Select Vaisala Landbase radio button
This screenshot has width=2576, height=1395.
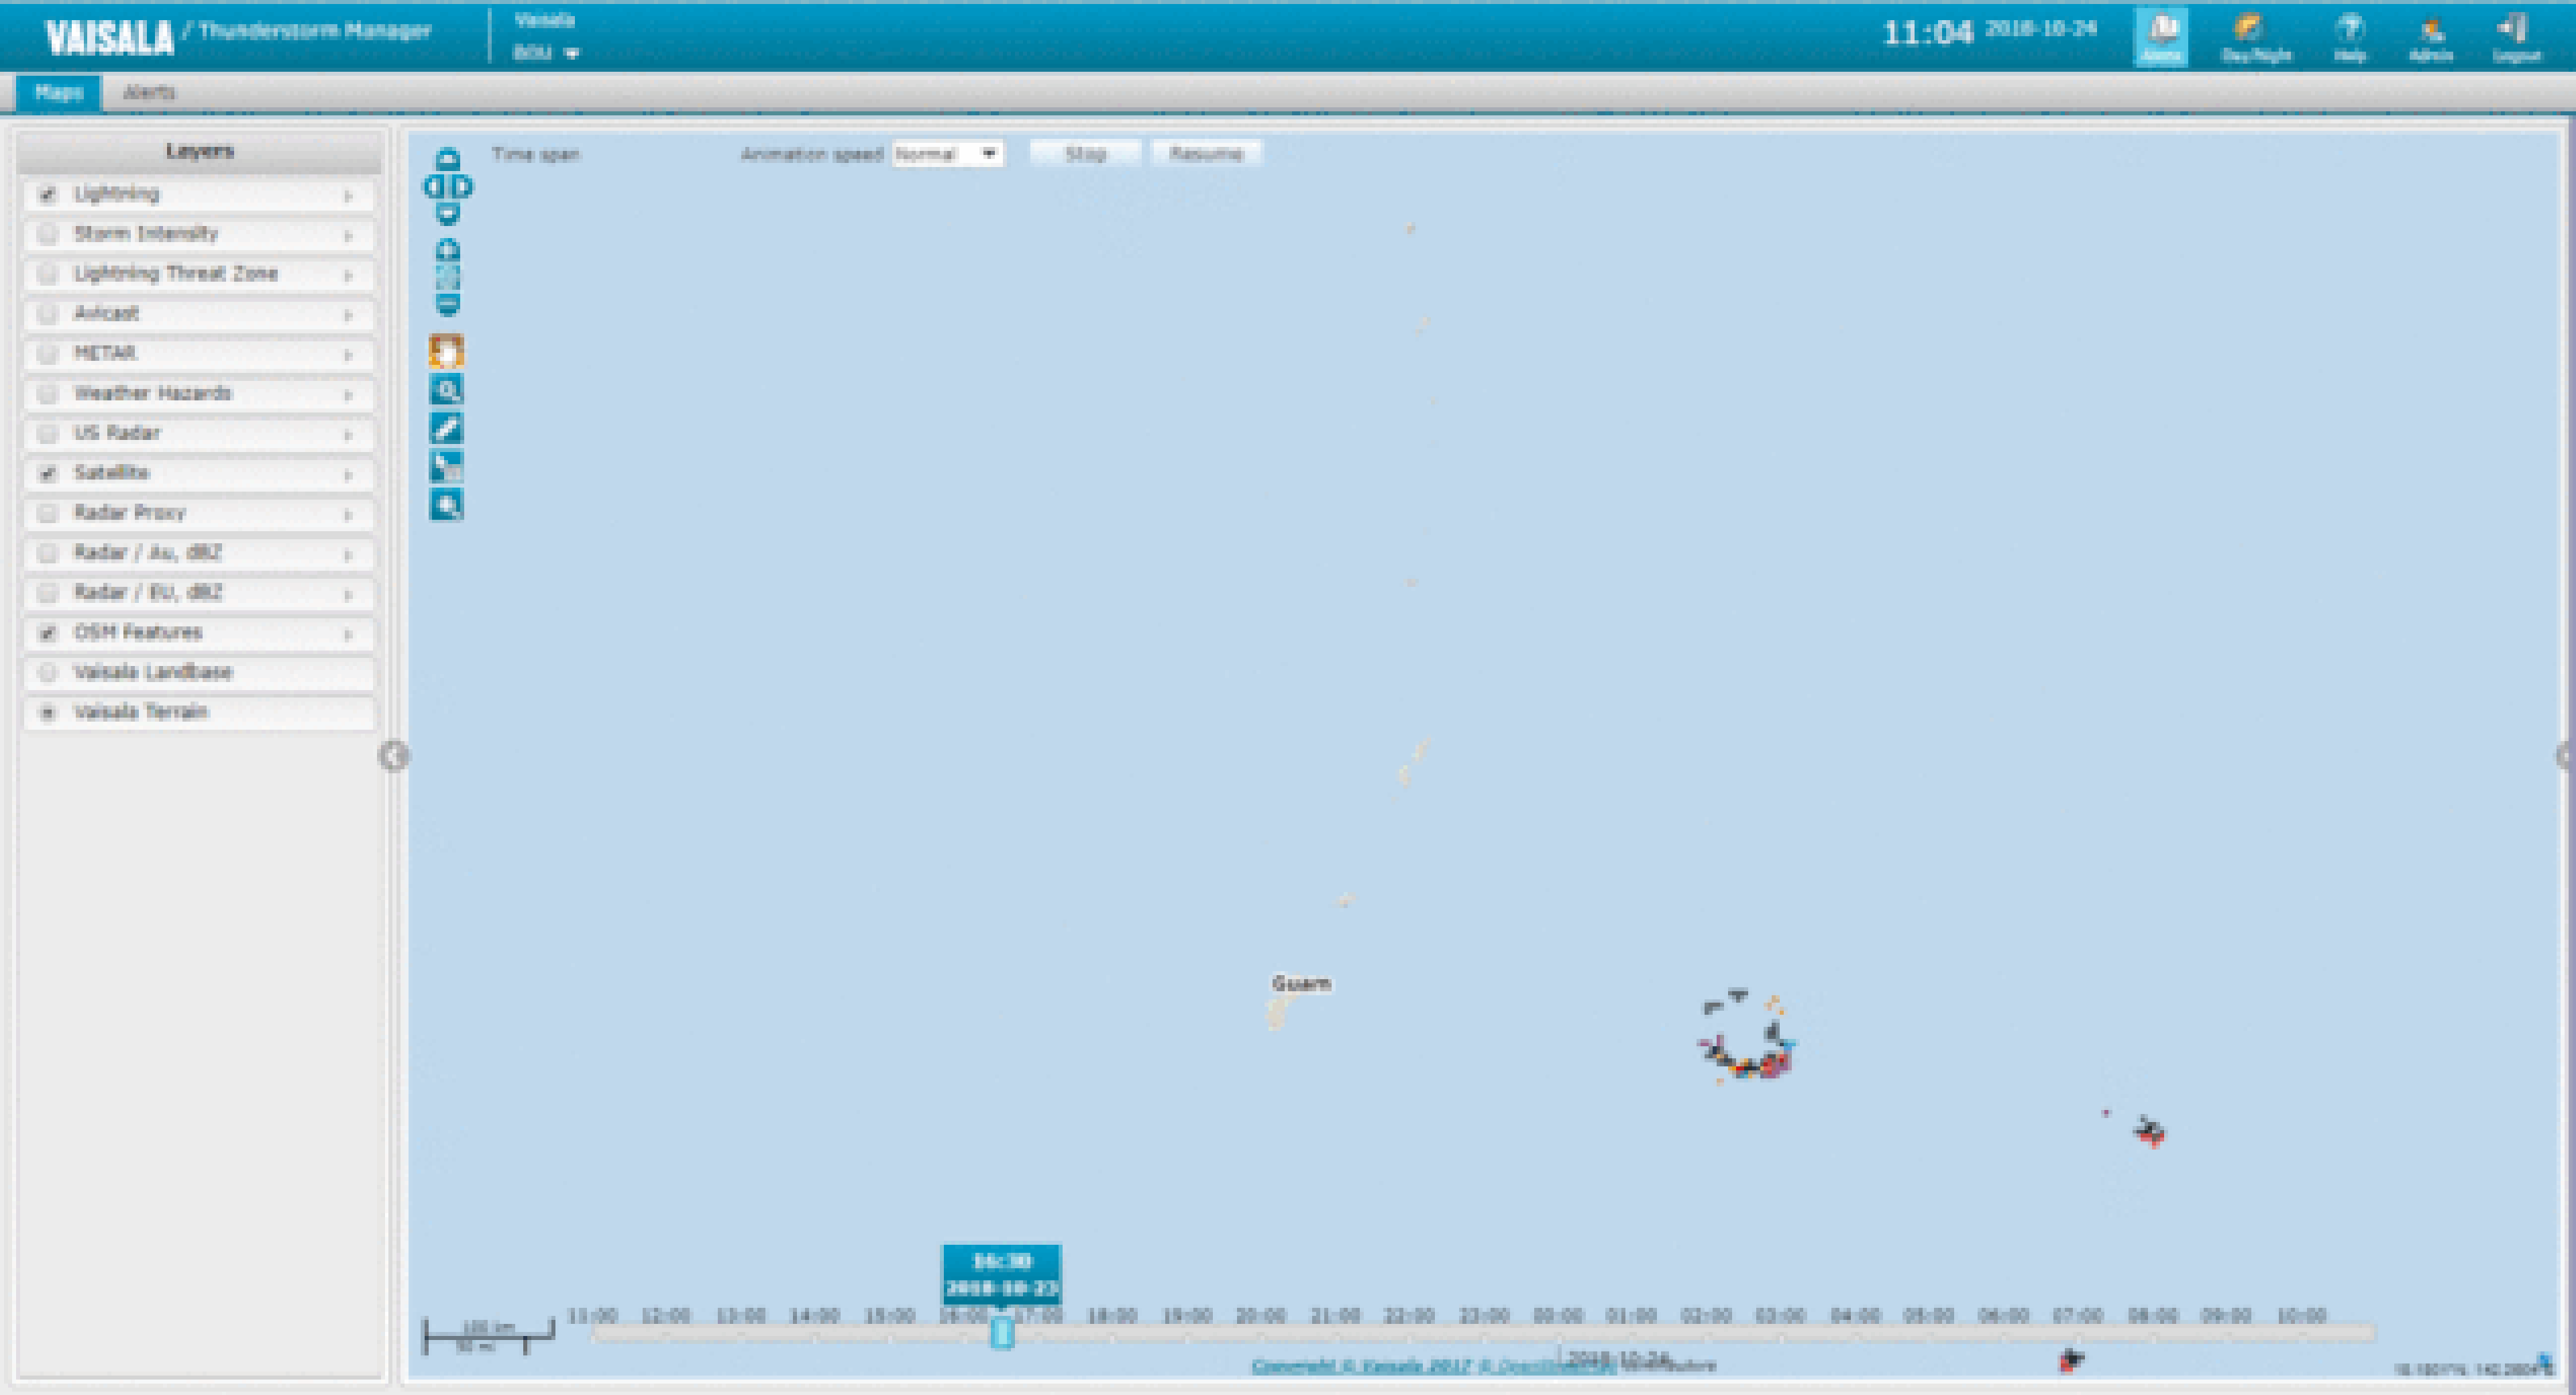pos(47,673)
